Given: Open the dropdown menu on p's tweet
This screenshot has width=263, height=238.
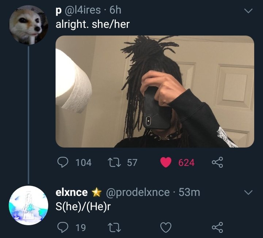Looking at the screenshot, I should (248, 11).
